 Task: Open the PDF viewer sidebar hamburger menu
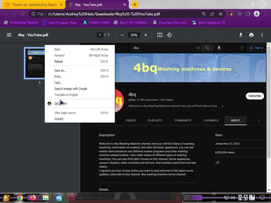coord(9,35)
